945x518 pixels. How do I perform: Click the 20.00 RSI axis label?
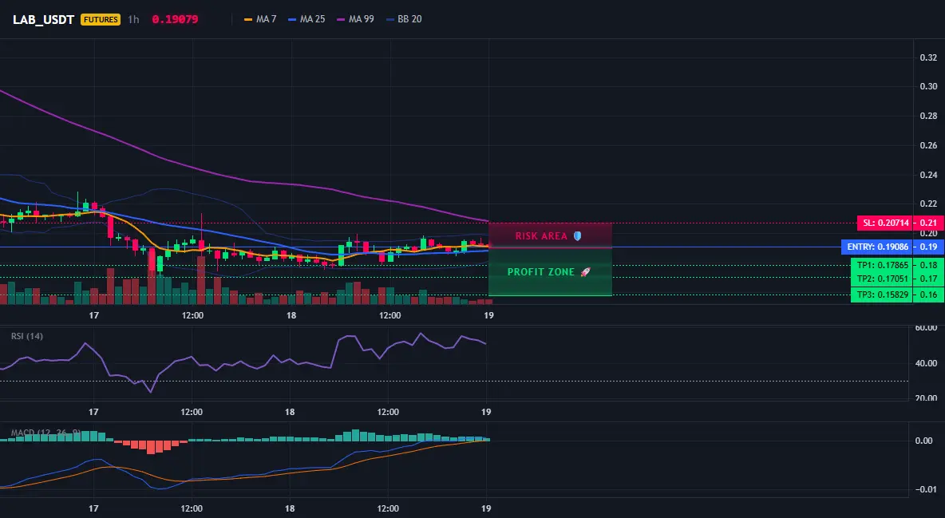[926, 397]
